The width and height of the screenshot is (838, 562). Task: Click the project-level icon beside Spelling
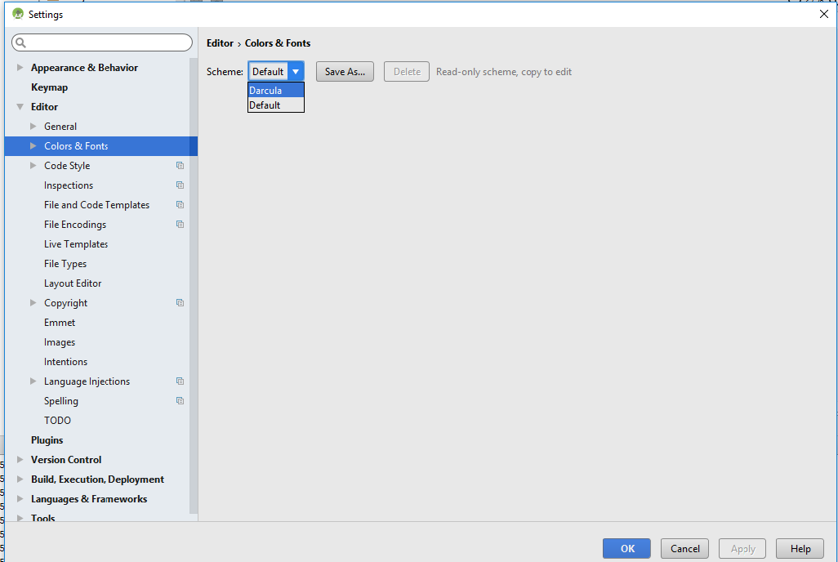pos(181,401)
